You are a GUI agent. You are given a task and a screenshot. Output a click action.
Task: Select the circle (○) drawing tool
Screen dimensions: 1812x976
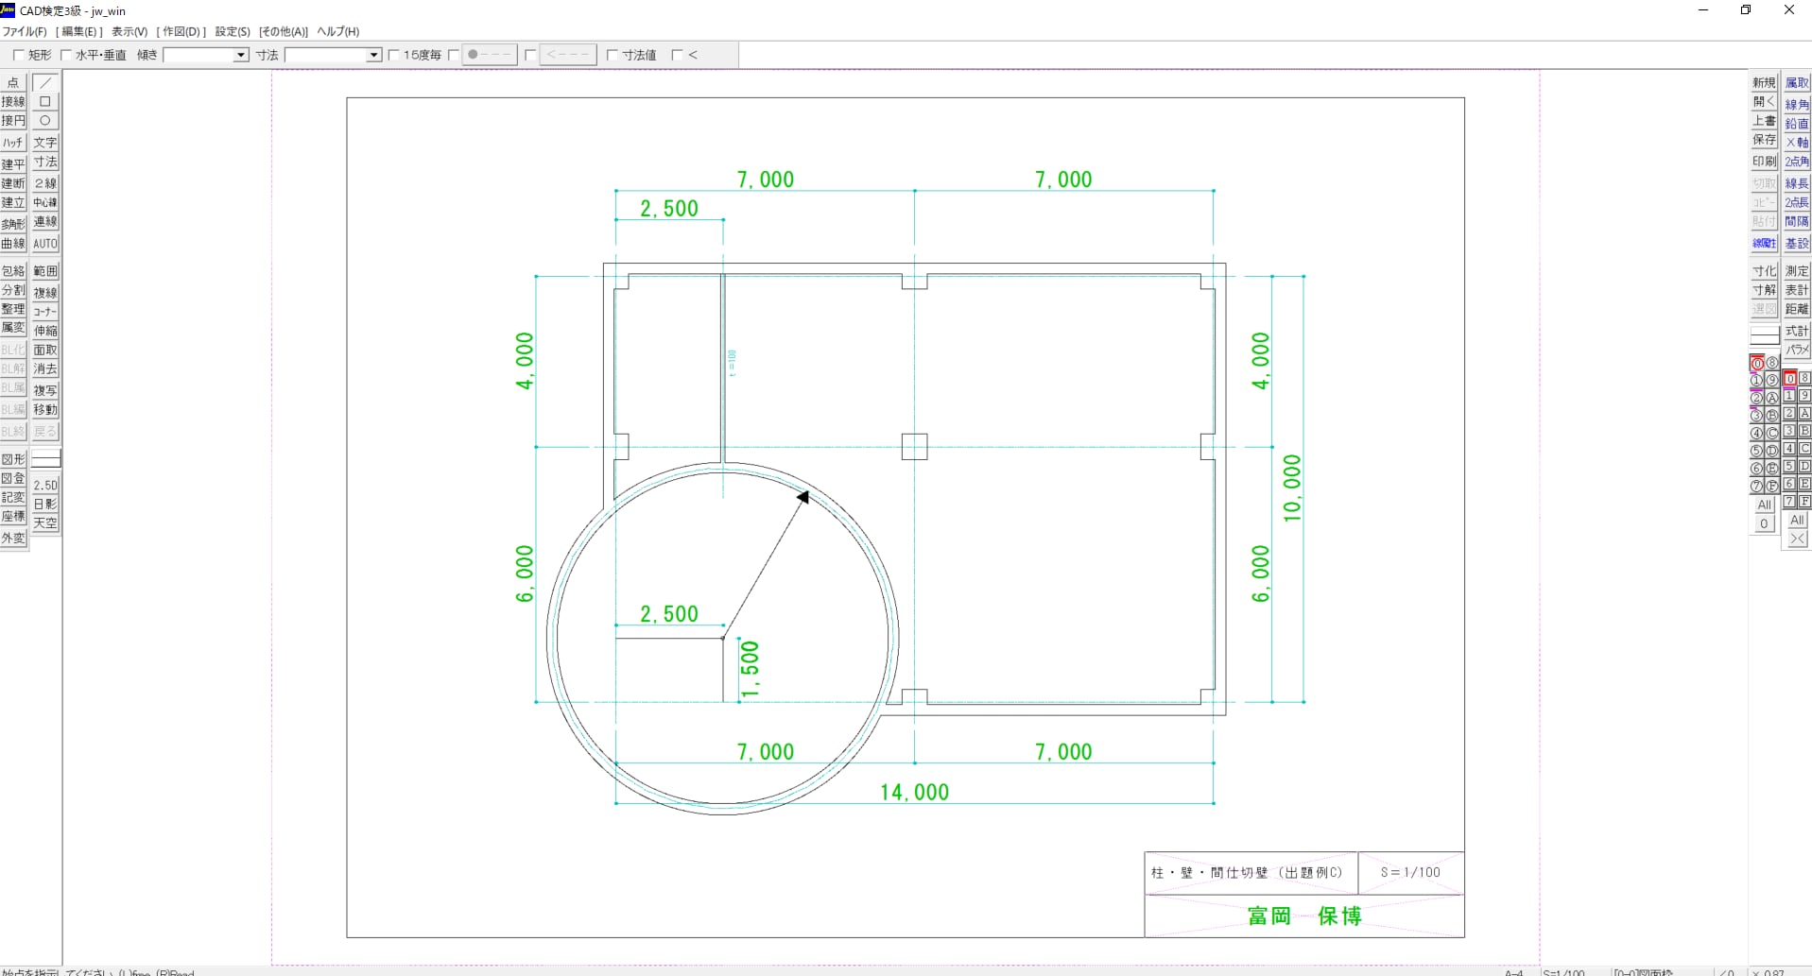(x=45, y=121)
